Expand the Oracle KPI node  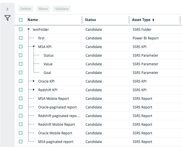tap(34, 81)
